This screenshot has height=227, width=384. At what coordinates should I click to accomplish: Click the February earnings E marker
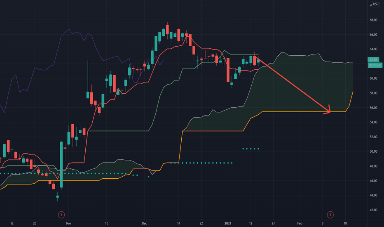[x=330, y=215]
